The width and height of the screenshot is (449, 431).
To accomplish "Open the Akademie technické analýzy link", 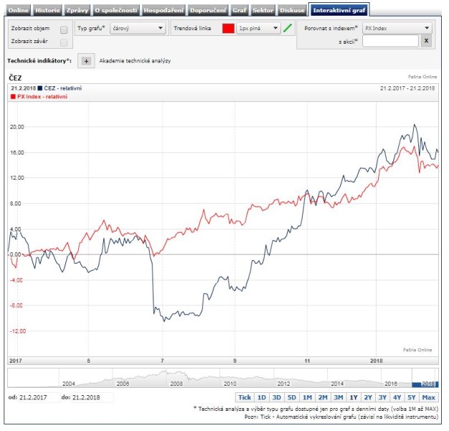I will point(135,61).
